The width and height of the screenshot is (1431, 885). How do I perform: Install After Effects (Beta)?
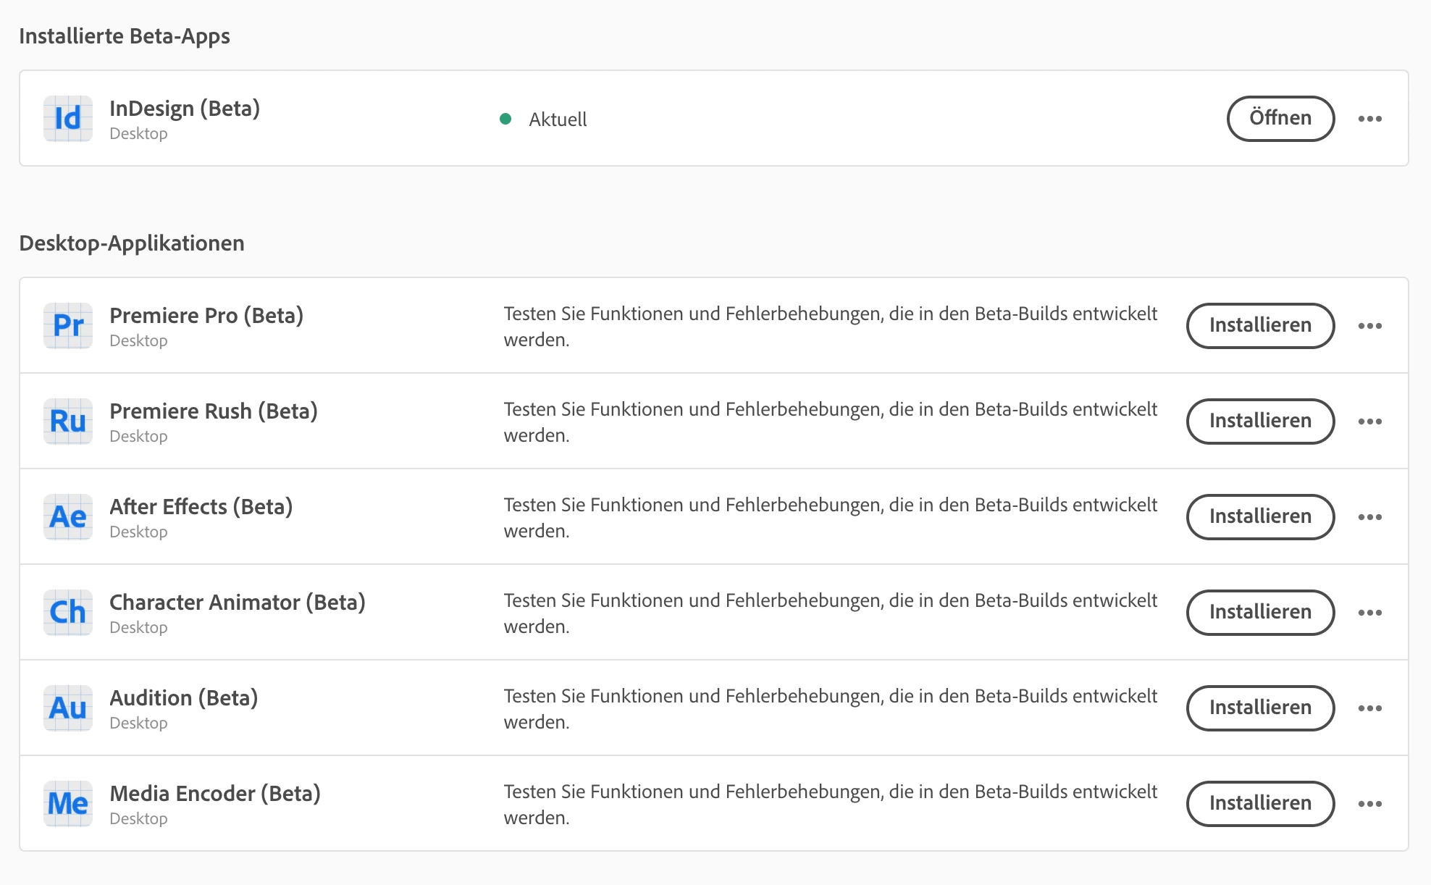click(x=1259, y=517)
